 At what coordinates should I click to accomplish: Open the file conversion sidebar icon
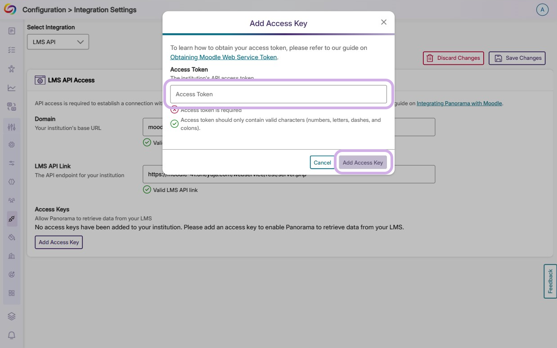pos(12,107)
